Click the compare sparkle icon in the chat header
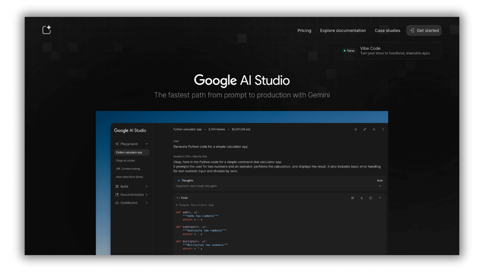Screen dimensions: 484x272 coord(365,129)
